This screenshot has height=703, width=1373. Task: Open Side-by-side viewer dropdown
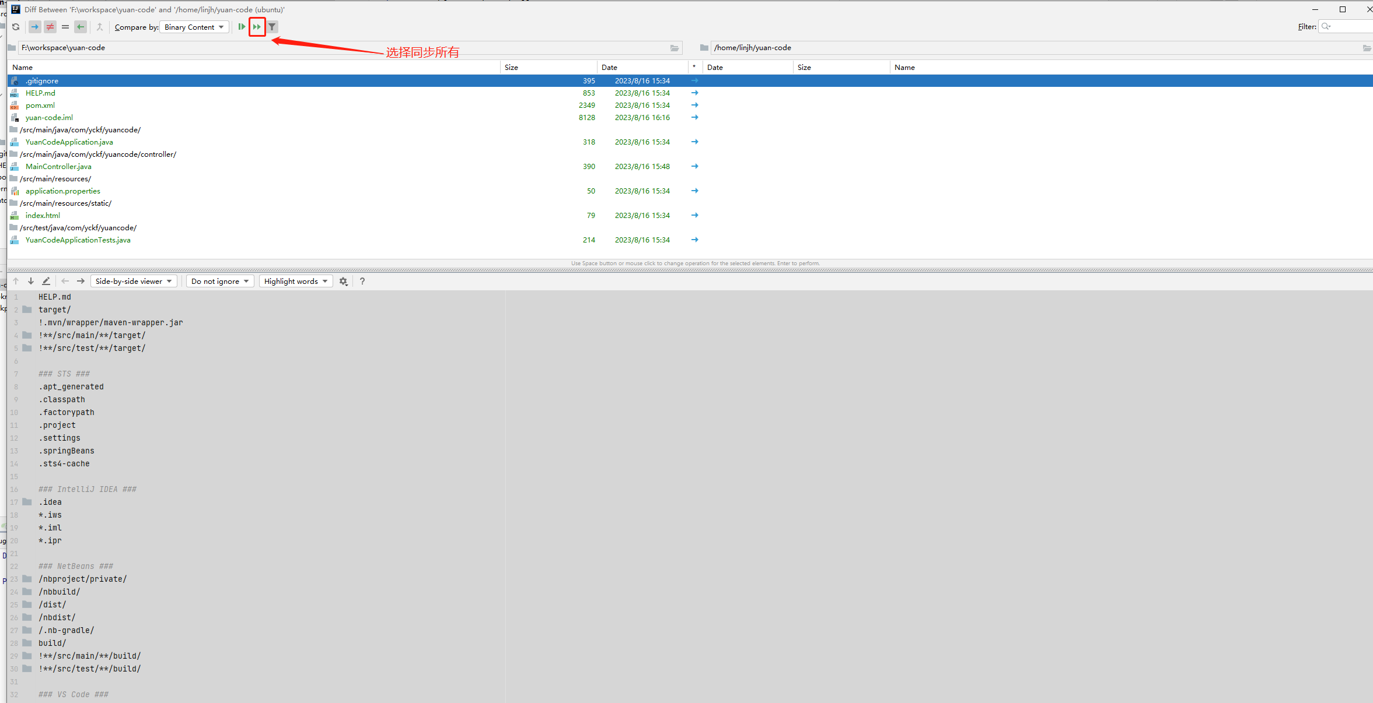coord(134,281)
